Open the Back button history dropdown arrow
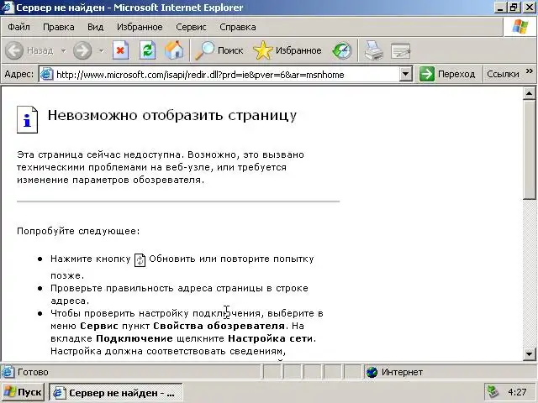 click(x=64, y=50)
